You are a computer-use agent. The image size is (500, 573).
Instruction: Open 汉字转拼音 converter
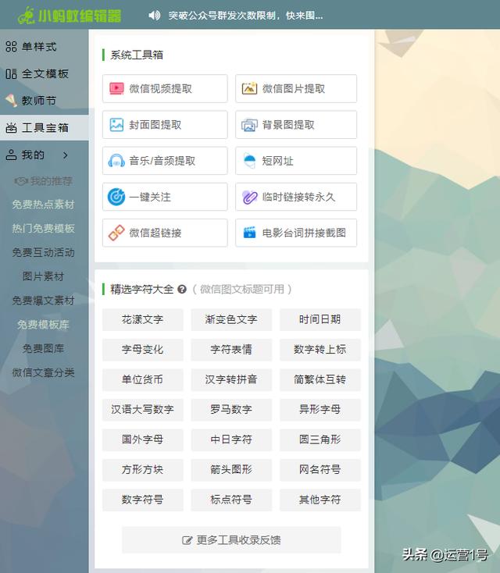tap(231, 379)
